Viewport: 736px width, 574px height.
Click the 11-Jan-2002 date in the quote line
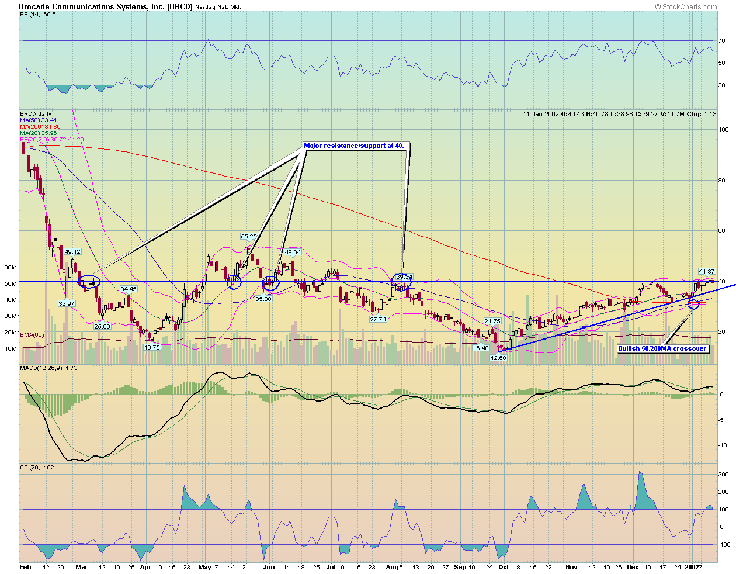point(540,114)
